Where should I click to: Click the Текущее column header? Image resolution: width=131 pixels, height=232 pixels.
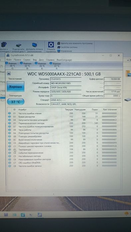coord(69,110)
